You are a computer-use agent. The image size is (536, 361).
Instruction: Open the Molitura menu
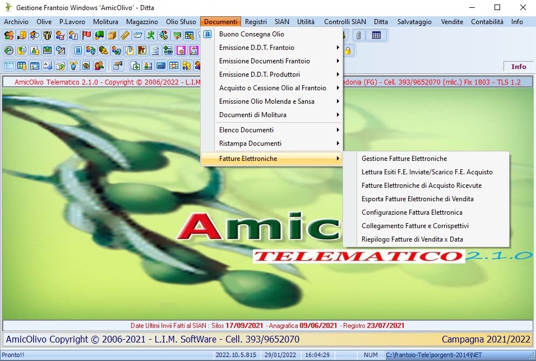tap(105, 21)
